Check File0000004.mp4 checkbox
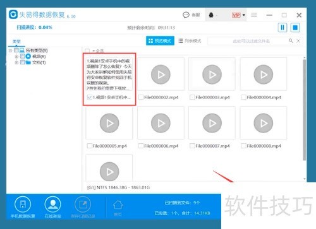 [243, 97]
